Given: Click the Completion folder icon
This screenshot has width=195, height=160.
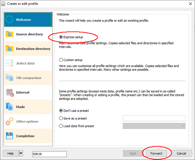Looking at the screenshot, I should pos(10,136).
